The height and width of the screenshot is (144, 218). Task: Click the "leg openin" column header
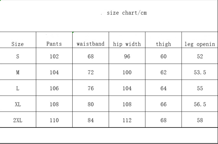[200, 44]
